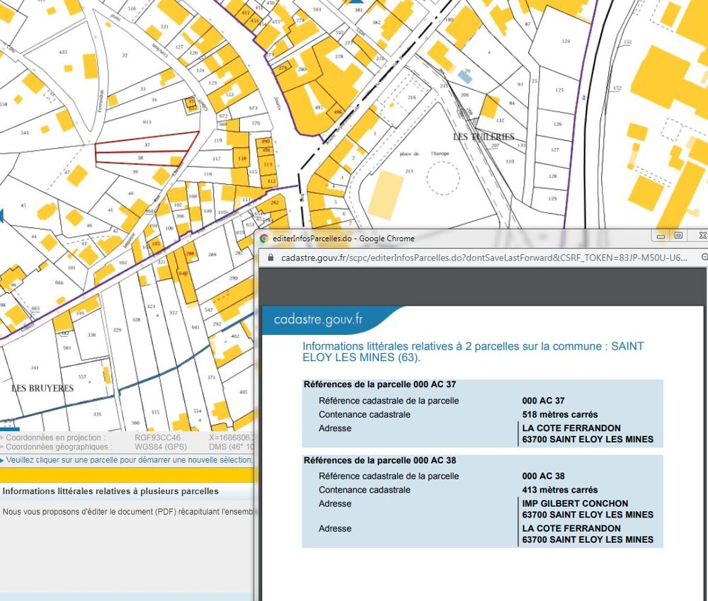The height and width of the screenshot is (601, 708).
Task: Click 'WGS84 (GPS)' value
Action: (160, 447)
